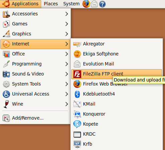Choose KMail entry text

89,104
